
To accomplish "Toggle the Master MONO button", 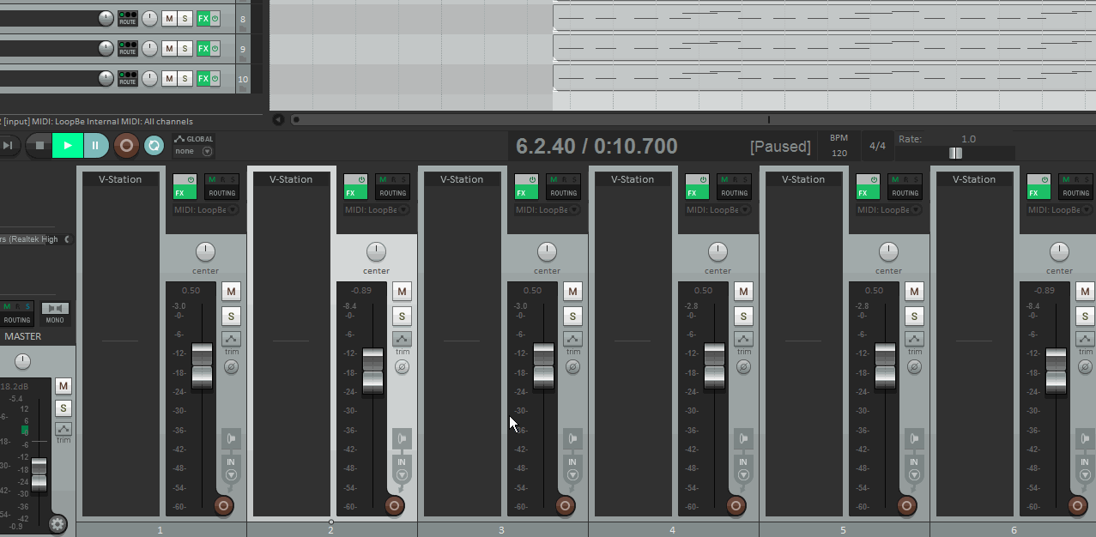I will pyautogui.click(x=55, y=313).
